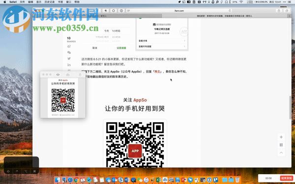Click the lock icon in floating window
Image resolution: width=295 pixels, height=184 pixels.
[80, 75]
